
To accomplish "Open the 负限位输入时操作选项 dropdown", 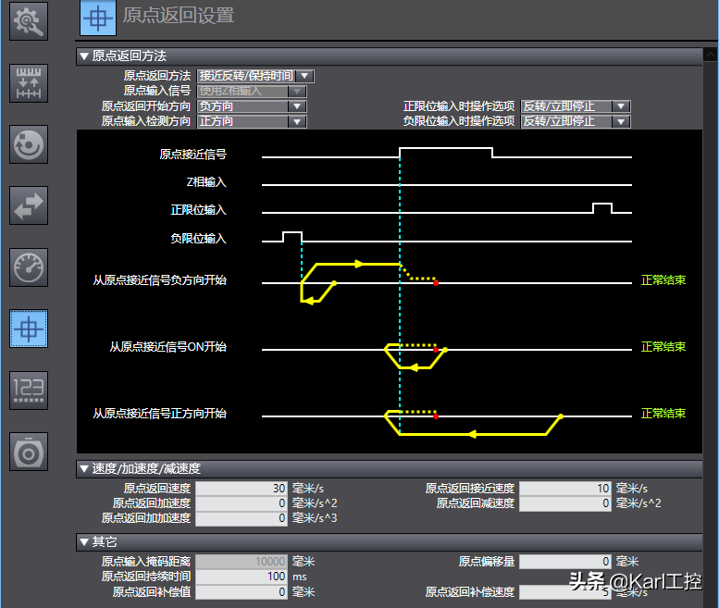I will tap(621, 121).
